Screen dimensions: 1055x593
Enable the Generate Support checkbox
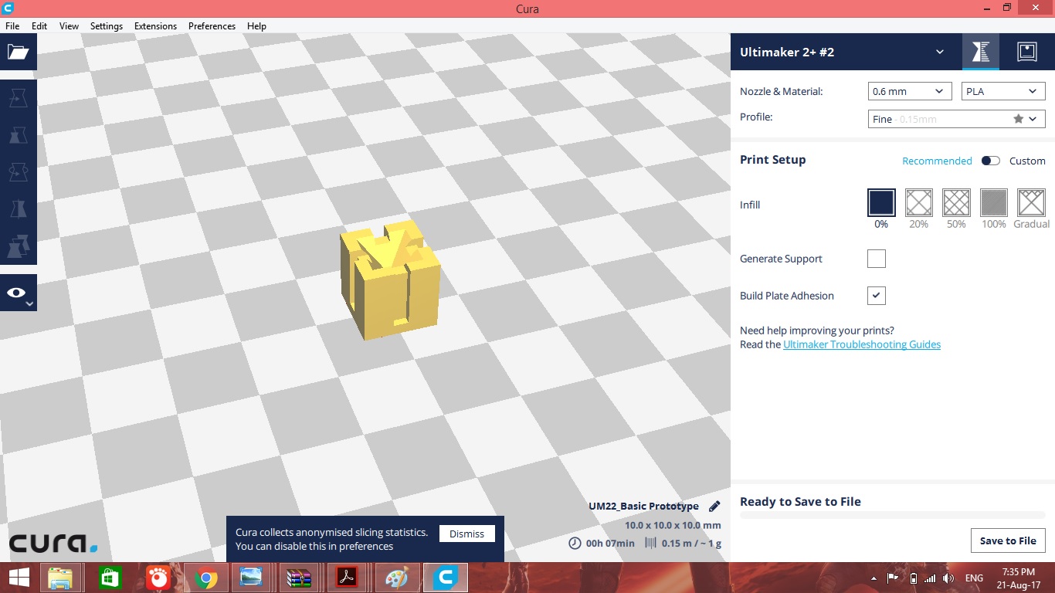tap(876, 259)
